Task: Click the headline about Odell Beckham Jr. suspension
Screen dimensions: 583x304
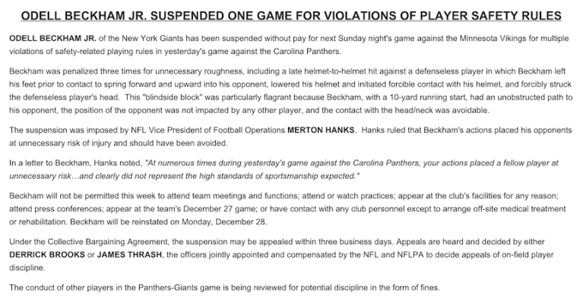Action: (x=291, y=16)
